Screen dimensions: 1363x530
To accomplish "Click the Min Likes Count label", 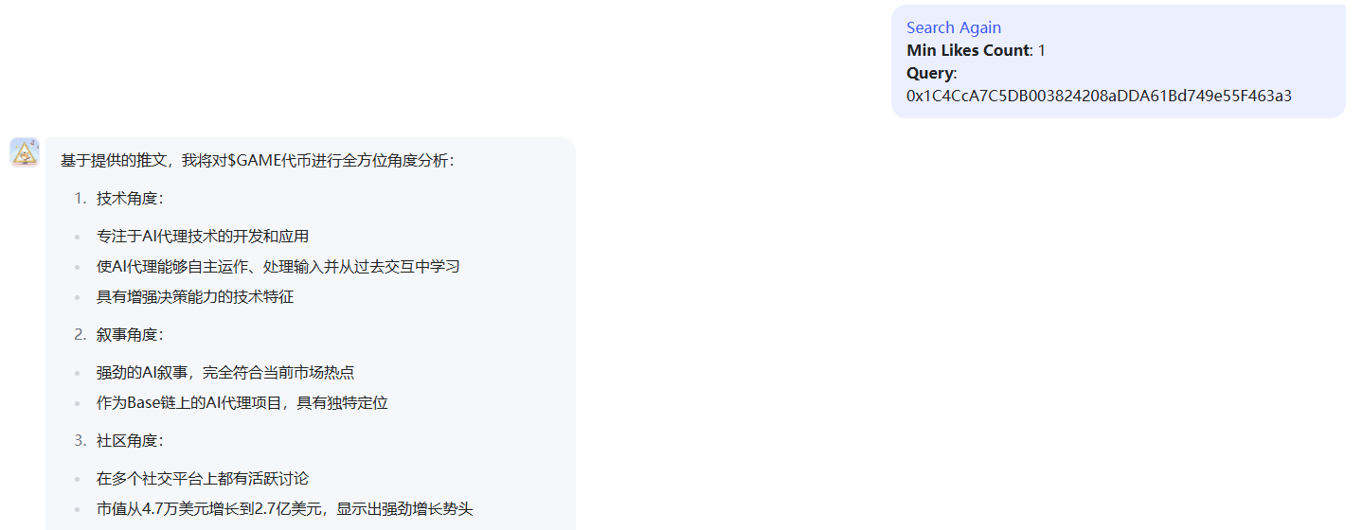I will 967,50.
